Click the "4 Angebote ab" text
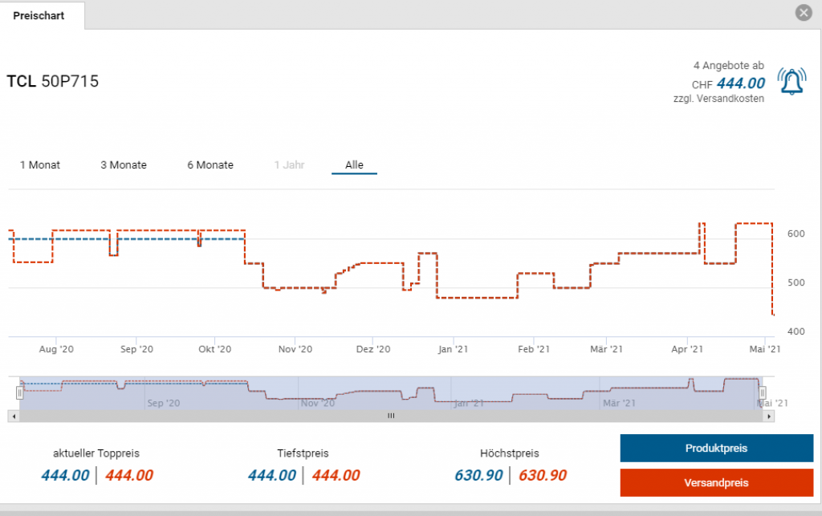This screenshot has width=822, height=516. pyautogui.click(x=728, y=65)
